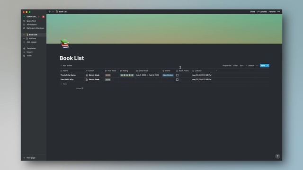The height and width of the screenshot is (170, 303).
Task: Open The Infinite Game entry
Action: click(68, 75)
